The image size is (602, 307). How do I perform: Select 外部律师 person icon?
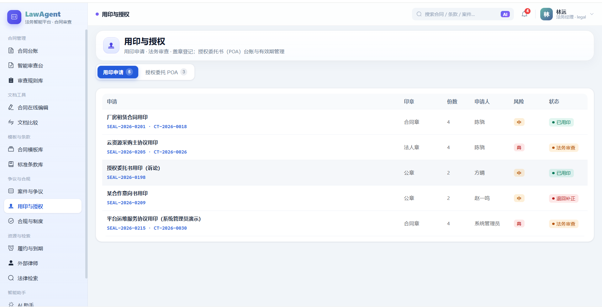[x=11, y=263]
